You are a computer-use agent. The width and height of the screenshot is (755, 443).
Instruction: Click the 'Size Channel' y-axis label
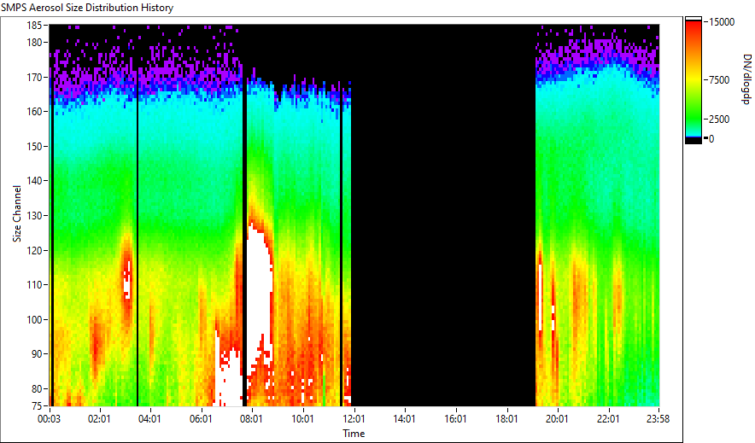coord(17,213)
